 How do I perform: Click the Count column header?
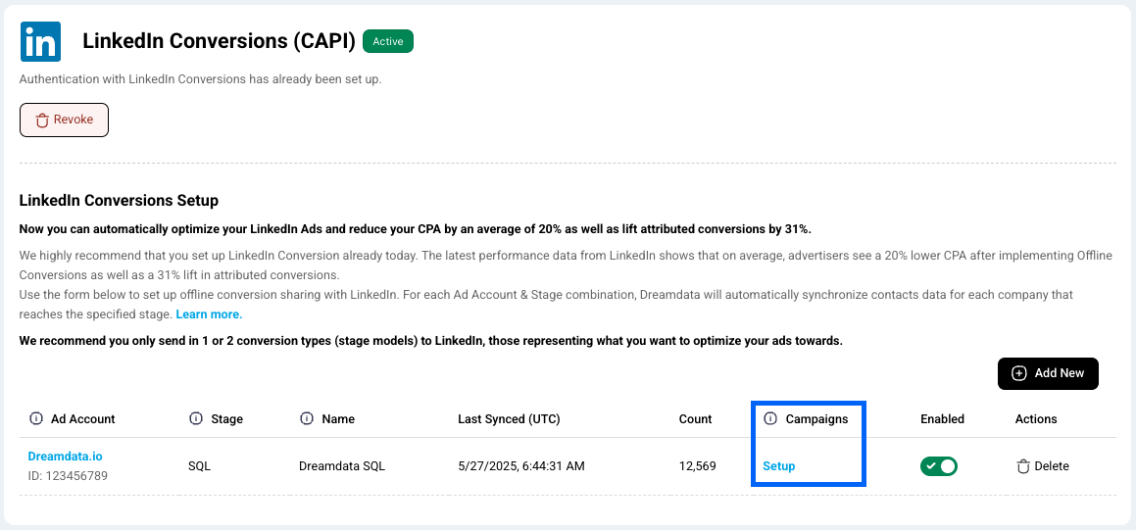tap(696, 418)
